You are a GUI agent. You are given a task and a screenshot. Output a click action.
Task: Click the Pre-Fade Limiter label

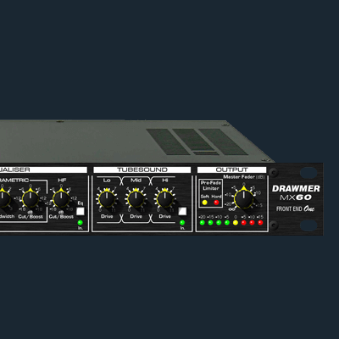[211, 186]
